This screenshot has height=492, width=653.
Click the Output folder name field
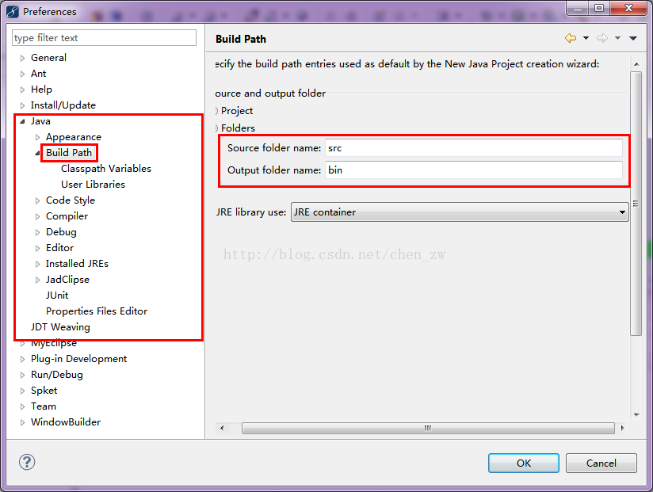[x=474, y=170]
